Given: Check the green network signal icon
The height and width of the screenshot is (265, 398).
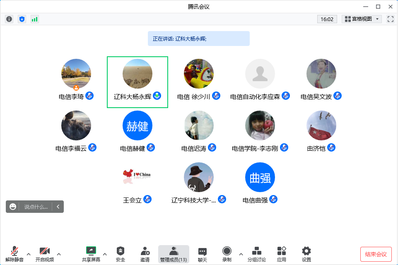Looking at the screenshot, I should coord(35,19).
